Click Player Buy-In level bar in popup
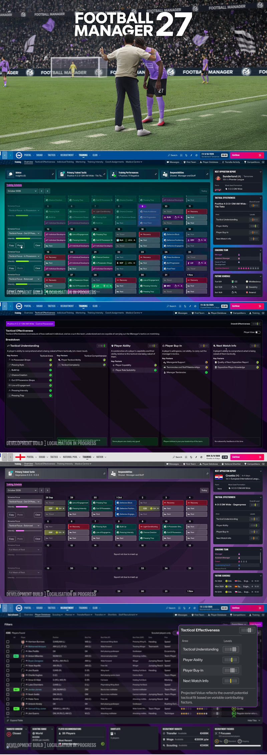The width and height of the screenshot is (267, 755). [230, 670]
